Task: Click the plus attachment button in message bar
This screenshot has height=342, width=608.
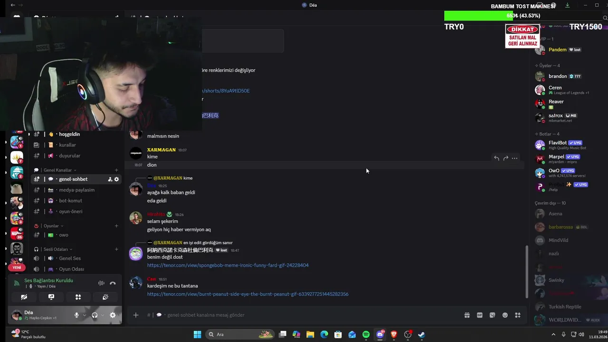Action: 136,315
